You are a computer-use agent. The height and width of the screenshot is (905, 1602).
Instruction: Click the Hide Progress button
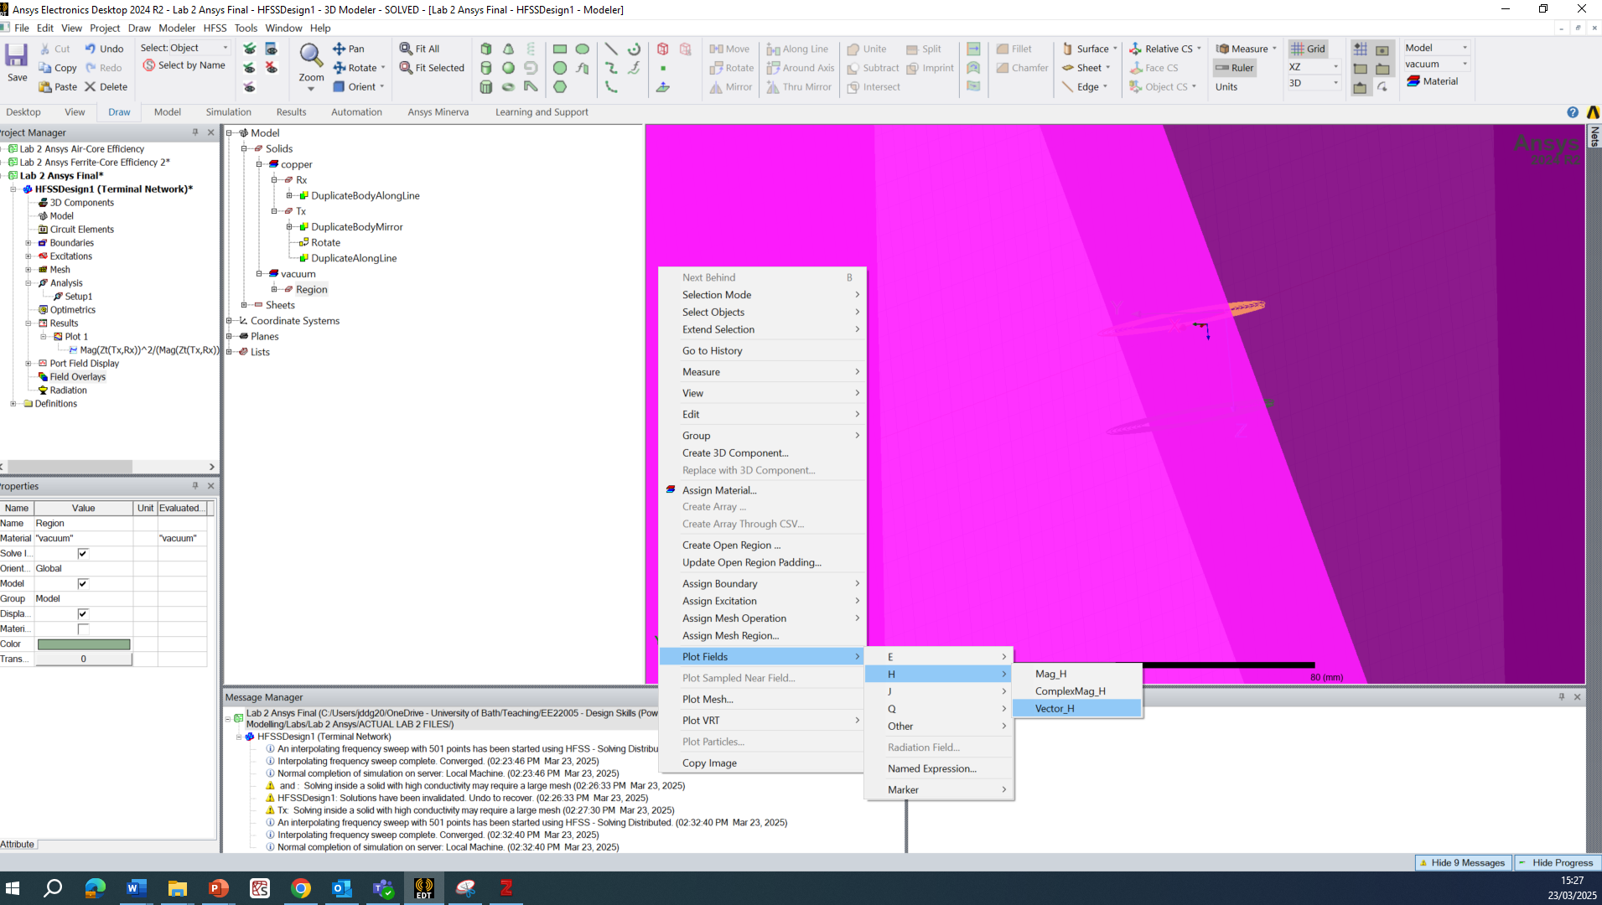click(x=1556, y=862)
